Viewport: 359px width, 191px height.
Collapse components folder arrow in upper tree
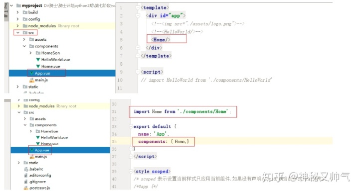point(24,46)
